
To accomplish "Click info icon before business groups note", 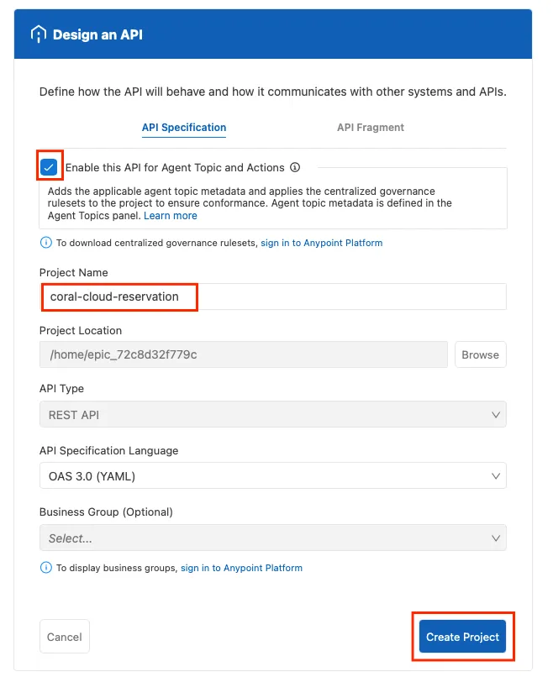I will tap(46, 568).
